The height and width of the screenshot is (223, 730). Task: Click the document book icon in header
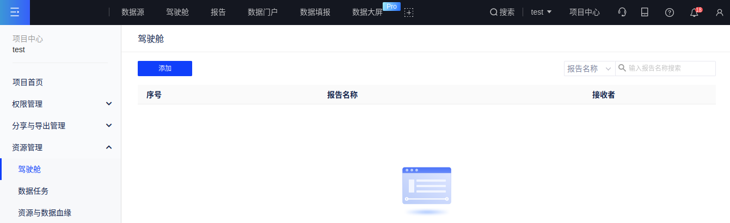(x=645, y=12)
